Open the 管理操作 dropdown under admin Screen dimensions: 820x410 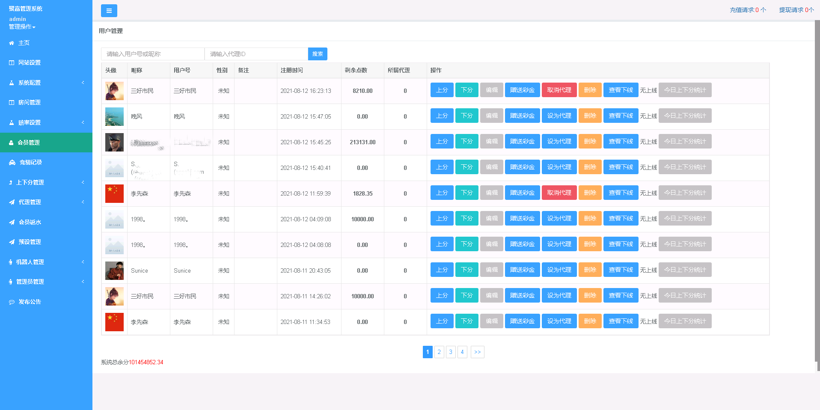click(x=22, y=27)
